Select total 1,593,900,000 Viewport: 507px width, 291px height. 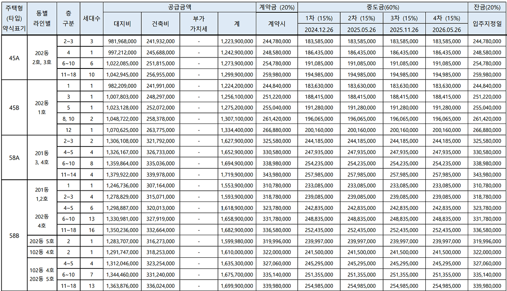[x=236, y=196]
